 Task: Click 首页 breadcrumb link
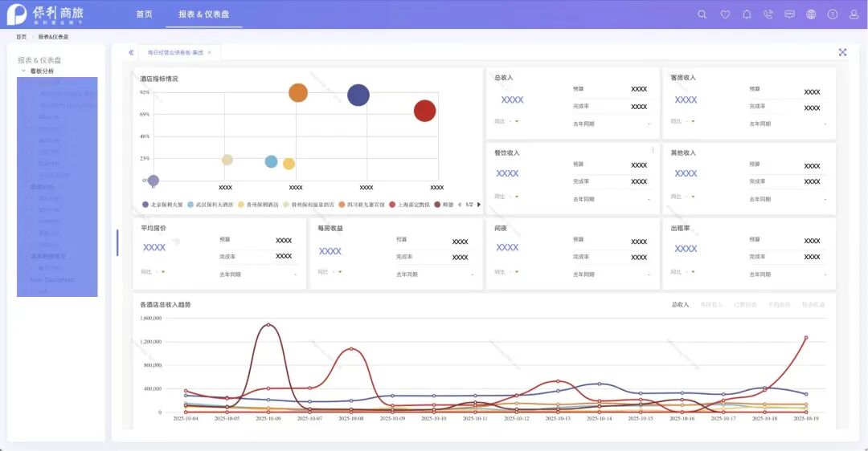(21, 37)
